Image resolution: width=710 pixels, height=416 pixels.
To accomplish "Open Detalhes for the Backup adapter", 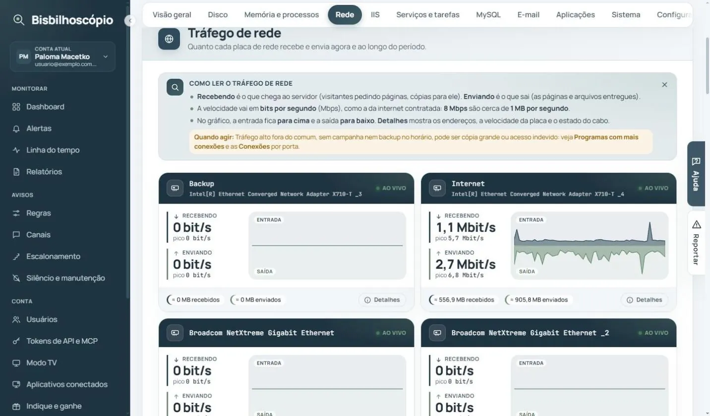I will coord(382,300).
